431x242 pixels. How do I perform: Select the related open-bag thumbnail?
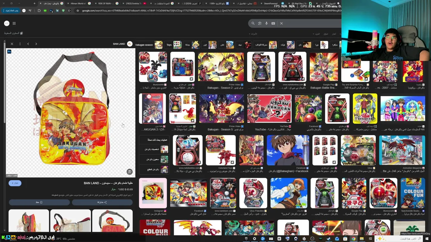pos(70,221)
